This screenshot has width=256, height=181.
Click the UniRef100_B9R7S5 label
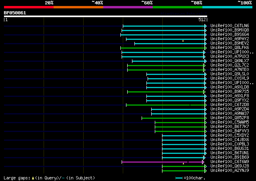pos(230,92)
